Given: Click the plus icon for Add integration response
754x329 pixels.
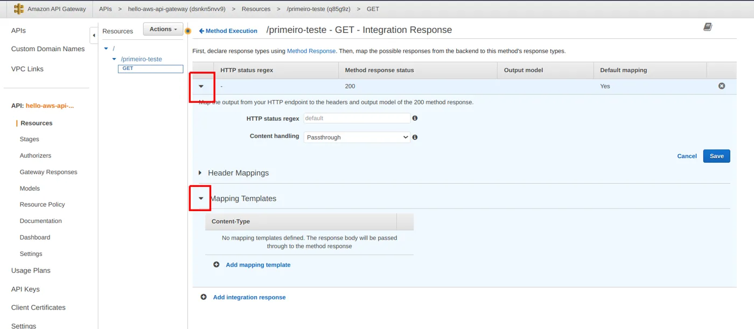Looking at the screenshot, I should (204, 297).
